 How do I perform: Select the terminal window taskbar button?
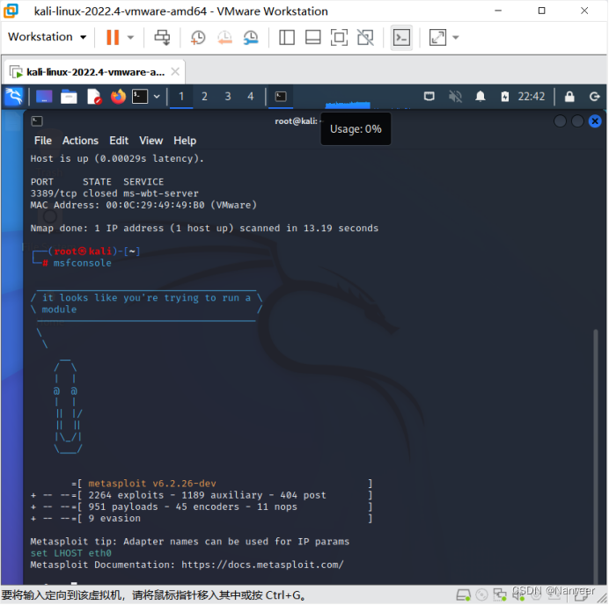pos(281,96)
